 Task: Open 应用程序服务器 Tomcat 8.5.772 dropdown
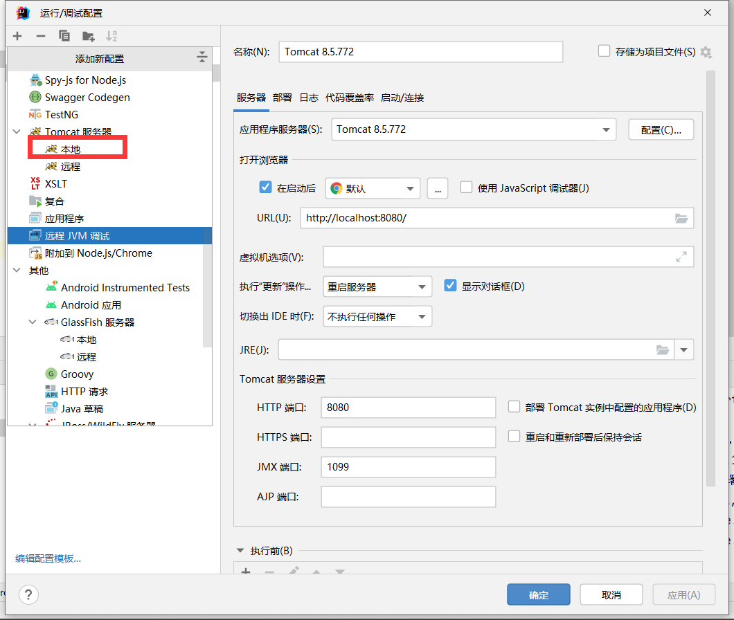(x=474, y=129)
